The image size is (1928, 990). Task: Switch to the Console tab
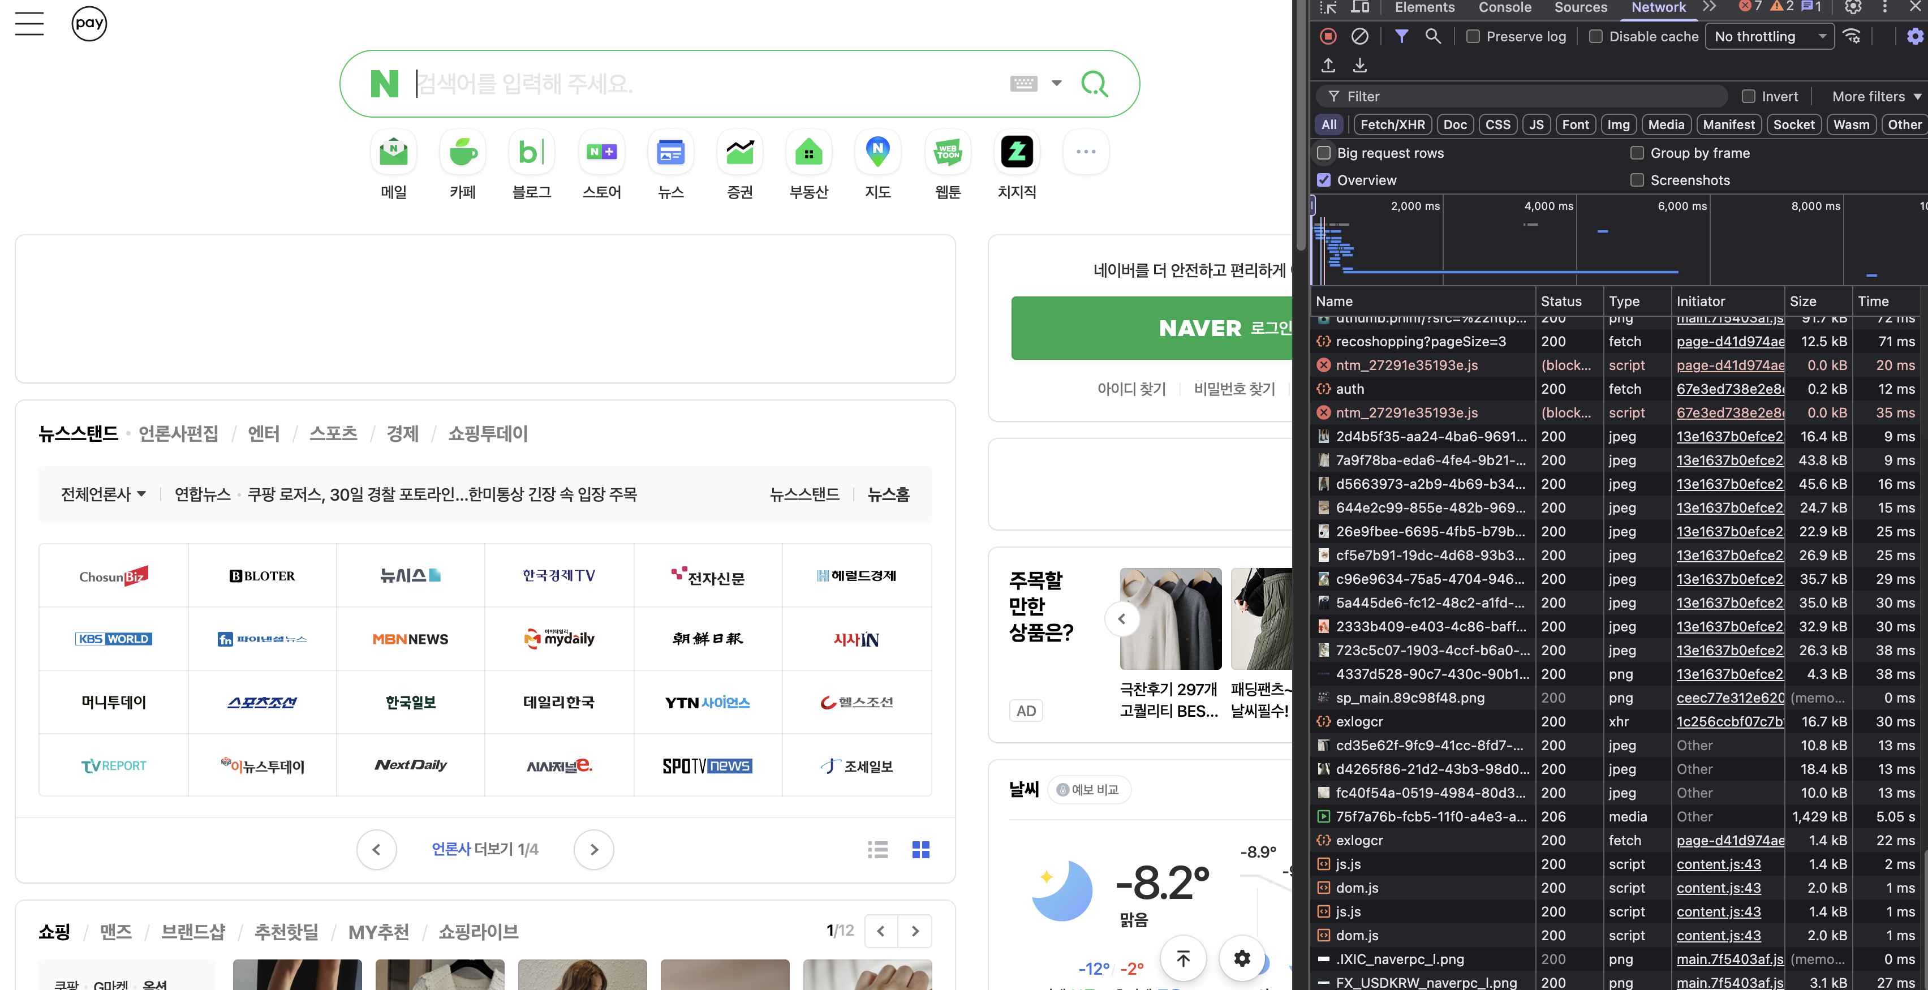coord(1504,7)
